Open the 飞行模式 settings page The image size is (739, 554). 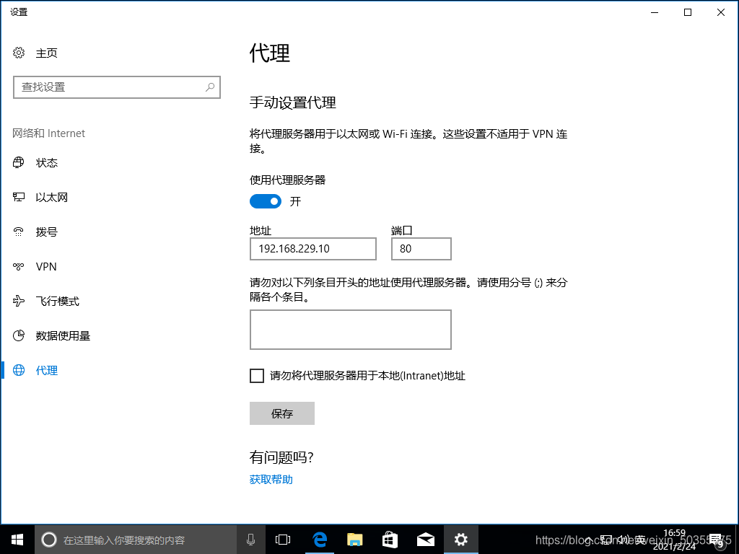(58, 302)
